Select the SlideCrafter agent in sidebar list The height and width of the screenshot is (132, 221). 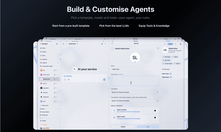point(49,79)
